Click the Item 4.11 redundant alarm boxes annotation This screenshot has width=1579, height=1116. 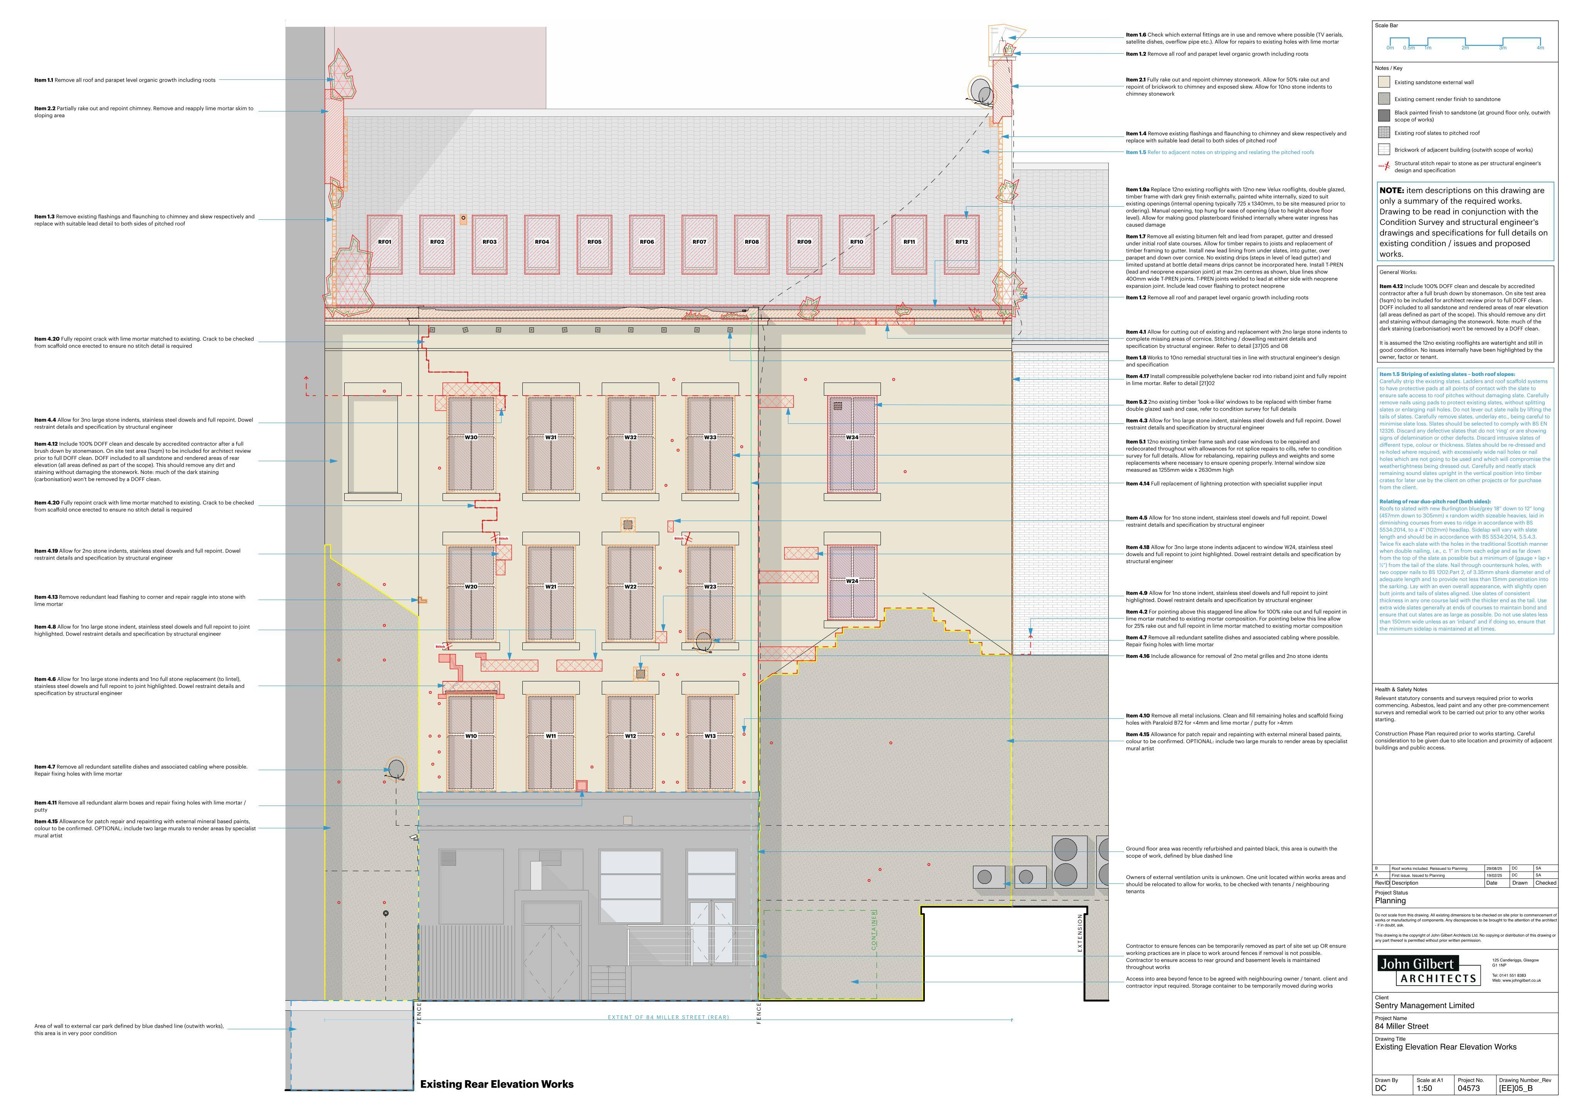pyautogui.click(x=140, y=806)
